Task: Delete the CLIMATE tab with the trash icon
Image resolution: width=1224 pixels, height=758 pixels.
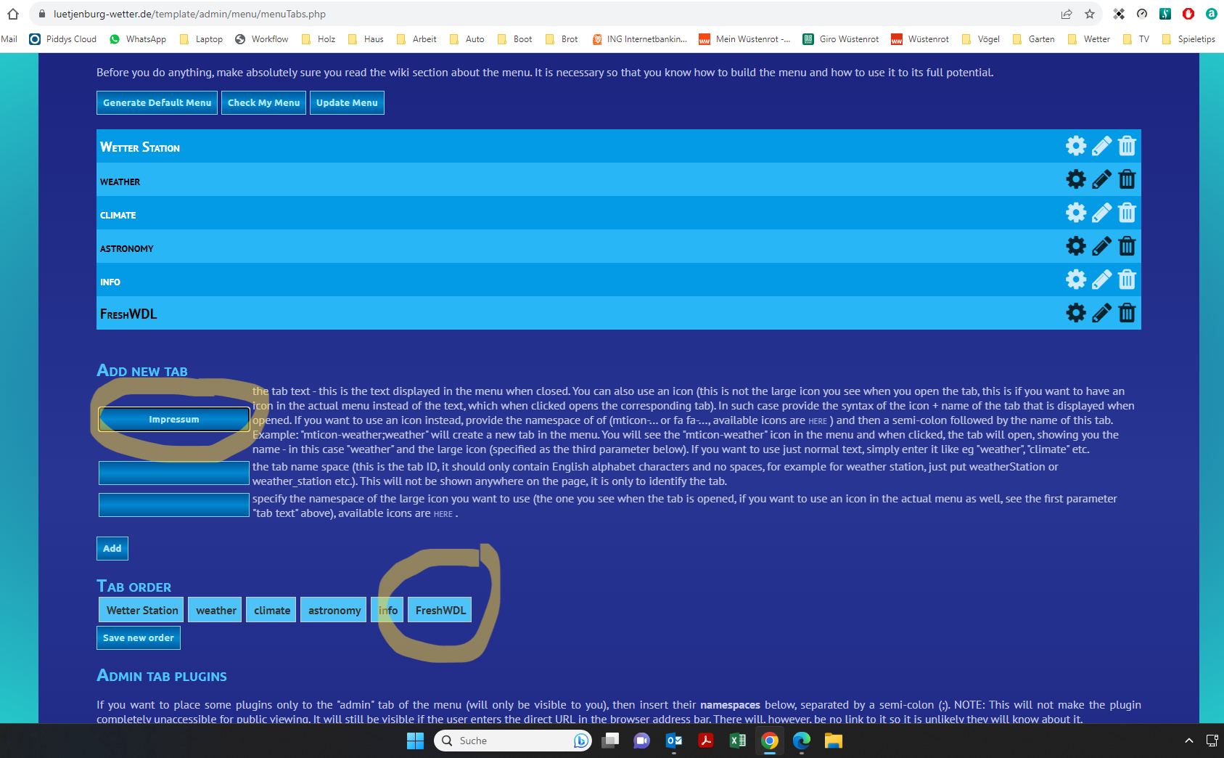Action: point(1127,212)
